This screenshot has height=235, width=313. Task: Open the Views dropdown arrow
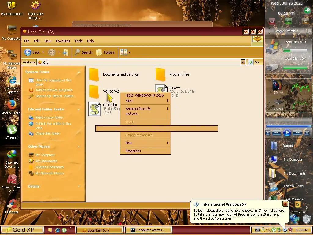click(x=129, y=53)
